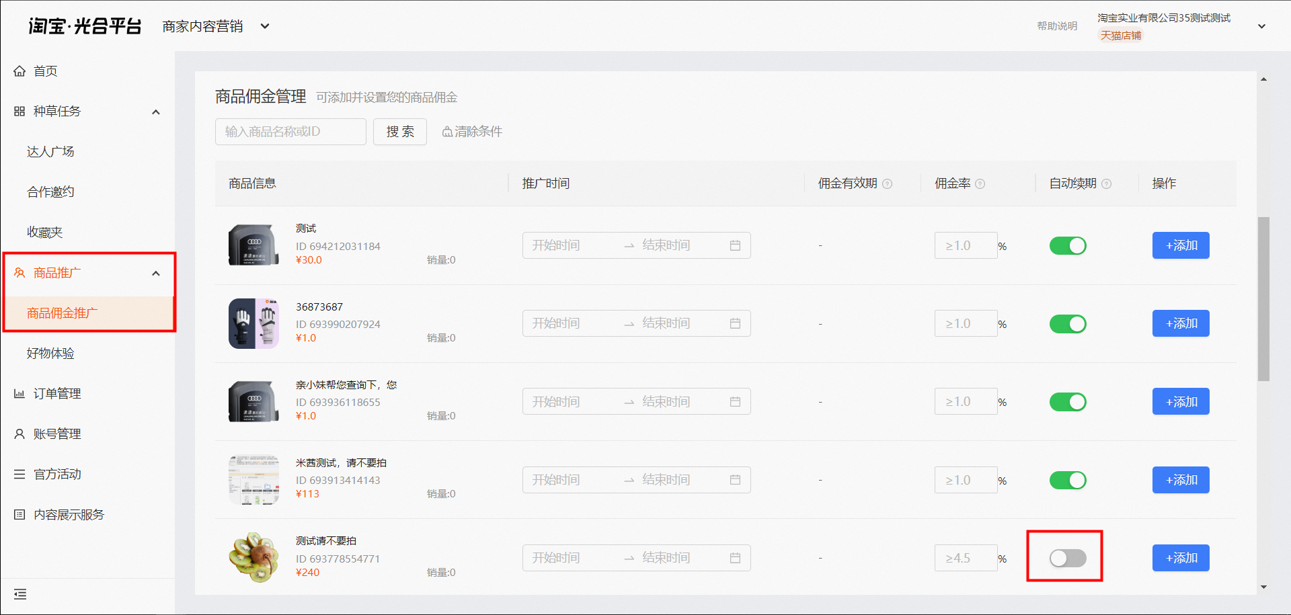Click +添加 for product 36873687
This screenshot has width=1291, height=615.
[1181, 323]
